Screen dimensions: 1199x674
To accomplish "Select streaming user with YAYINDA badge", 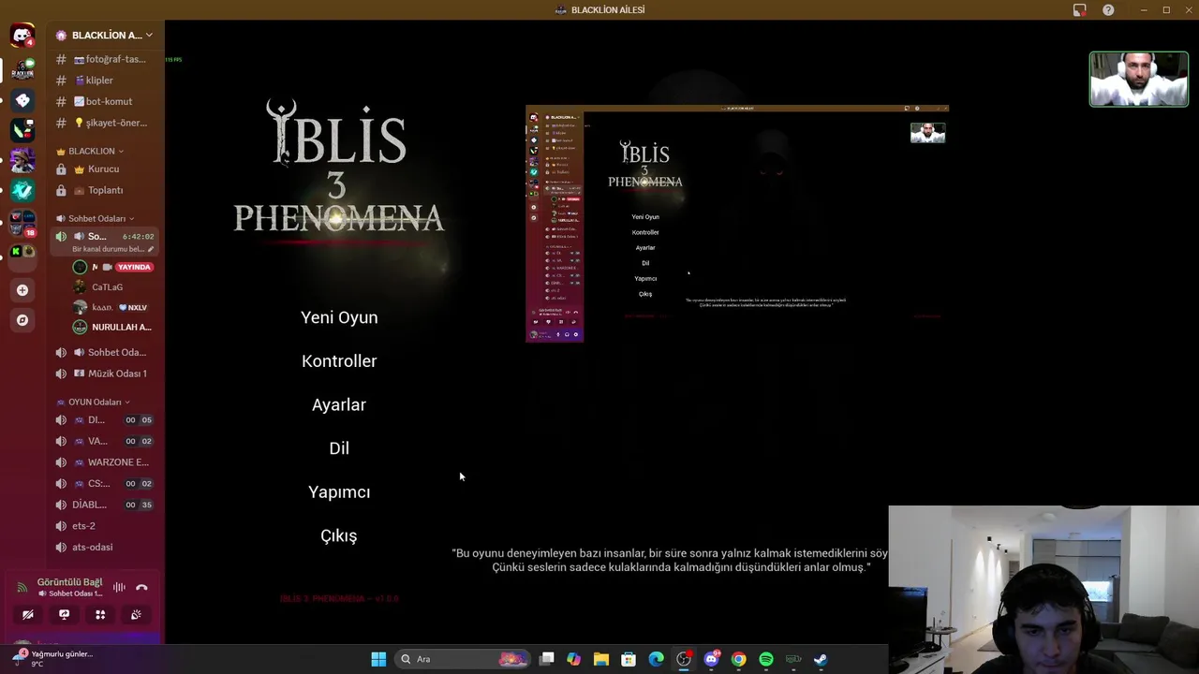I will pyautogui.click(x=113, y=267).
